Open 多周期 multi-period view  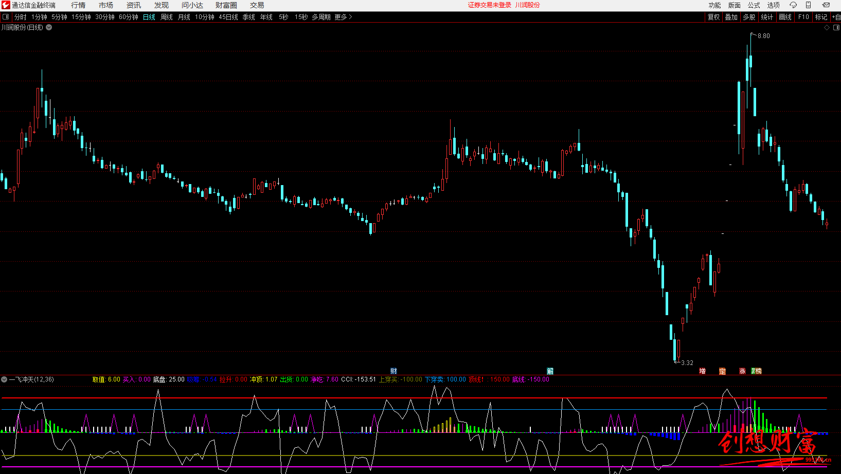(321, 17)
